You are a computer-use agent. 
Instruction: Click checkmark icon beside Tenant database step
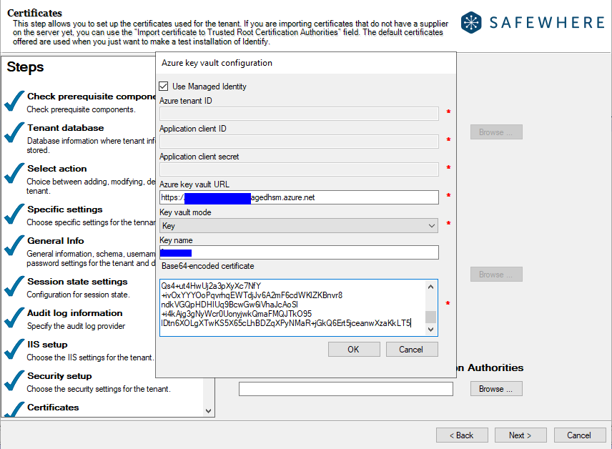14,132
